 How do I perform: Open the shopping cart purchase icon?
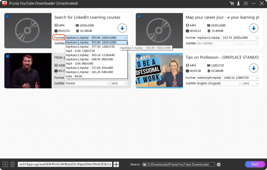(x=232, y=3)
